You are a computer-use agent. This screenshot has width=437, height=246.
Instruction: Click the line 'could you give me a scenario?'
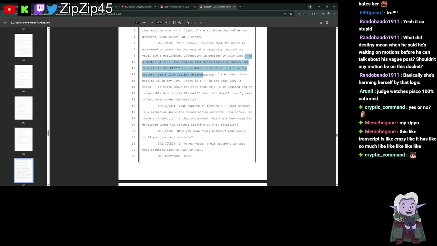click(167, 137)
